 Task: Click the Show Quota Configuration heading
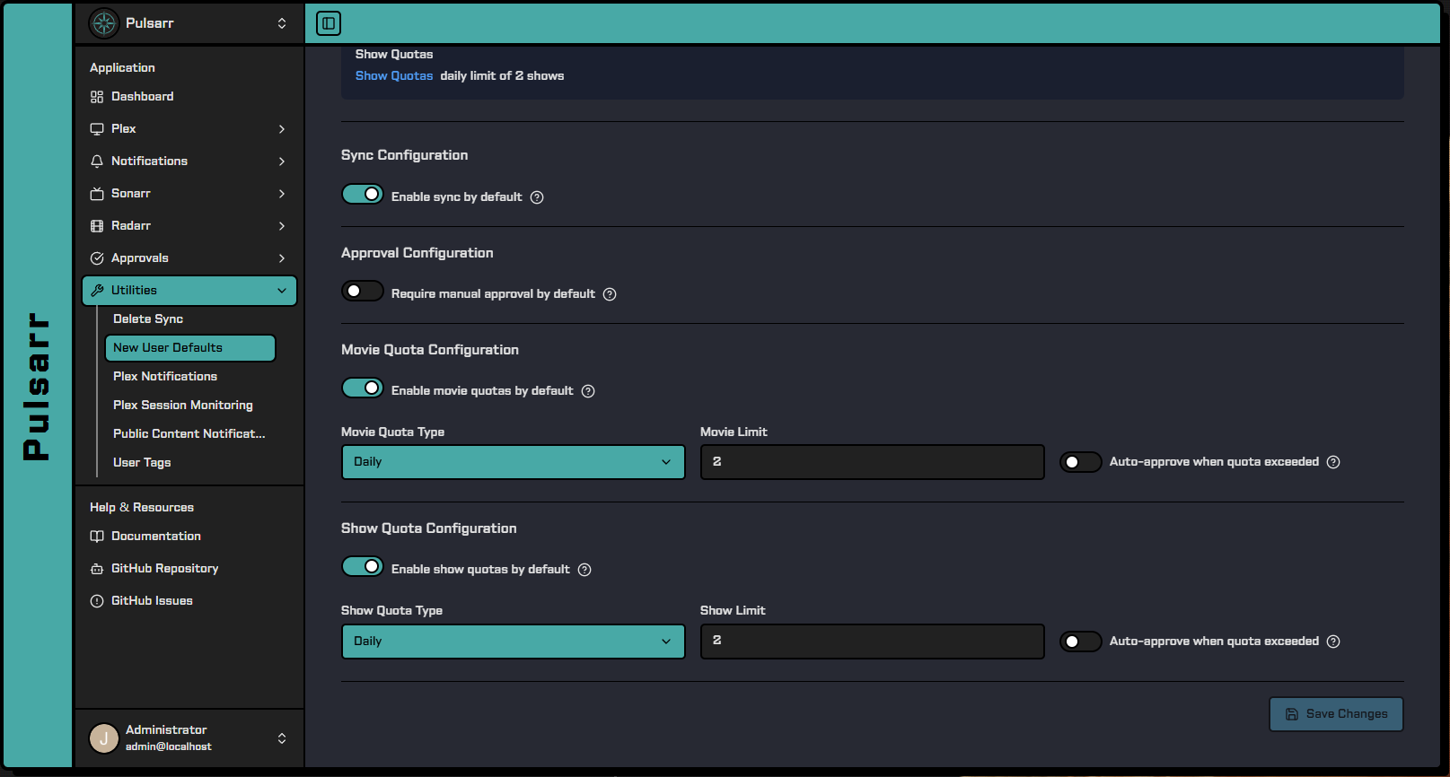coord(429,528)
